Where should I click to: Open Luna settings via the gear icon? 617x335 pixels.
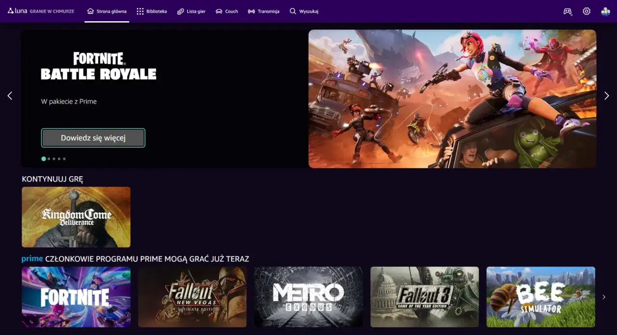pyautogui.click(x=586, y=11)
